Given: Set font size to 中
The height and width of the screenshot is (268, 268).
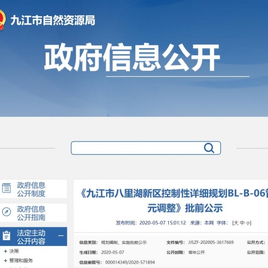Looking at the screenshot, I should click(x=242, y=223).
